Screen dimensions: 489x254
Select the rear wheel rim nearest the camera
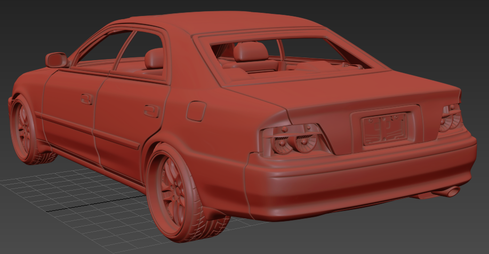[x=170, y=192]
